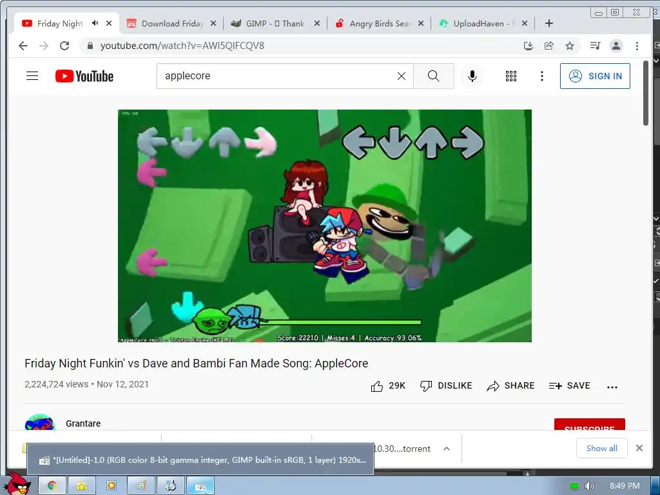Viewport: 660px width, 495px height.
Task: Open the Grantare channel name
Action: pos(83,423)
